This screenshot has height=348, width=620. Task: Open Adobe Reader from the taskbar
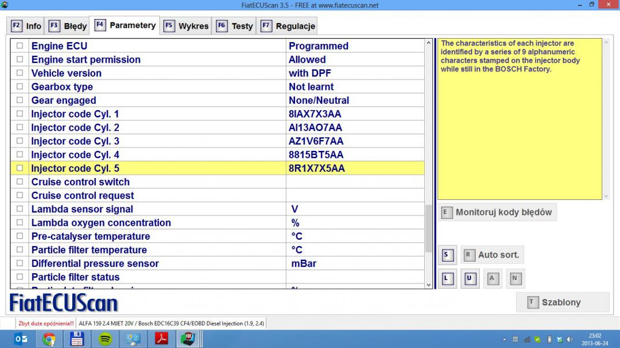tap(161, 339)
